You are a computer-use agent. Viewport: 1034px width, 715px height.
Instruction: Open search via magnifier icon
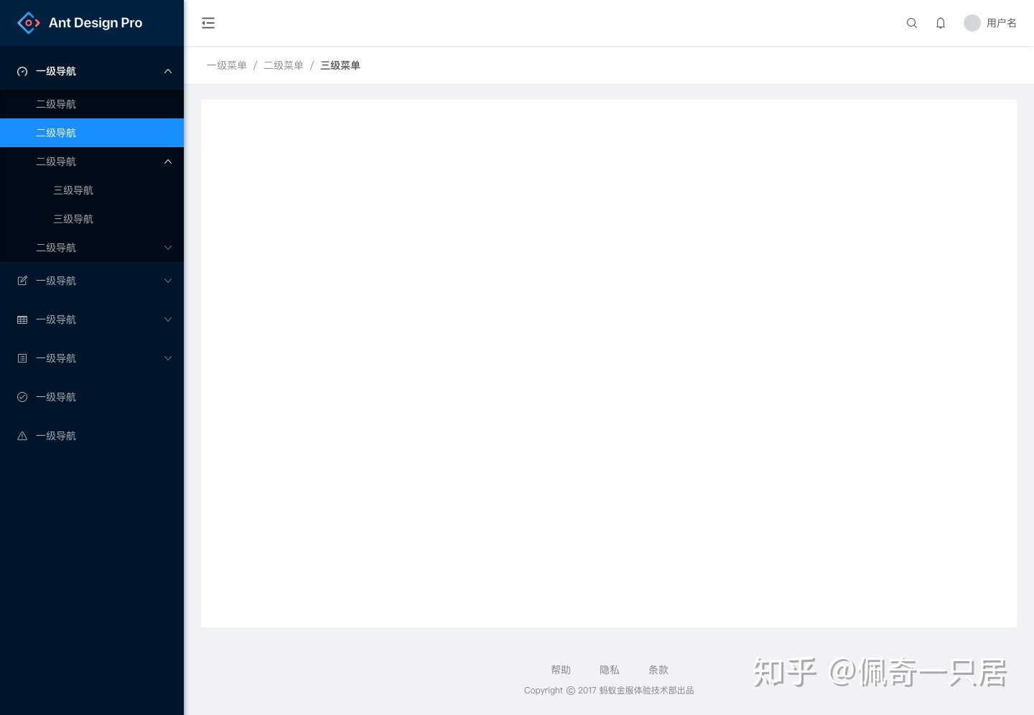pyautogui.click(x=912, y=23)
